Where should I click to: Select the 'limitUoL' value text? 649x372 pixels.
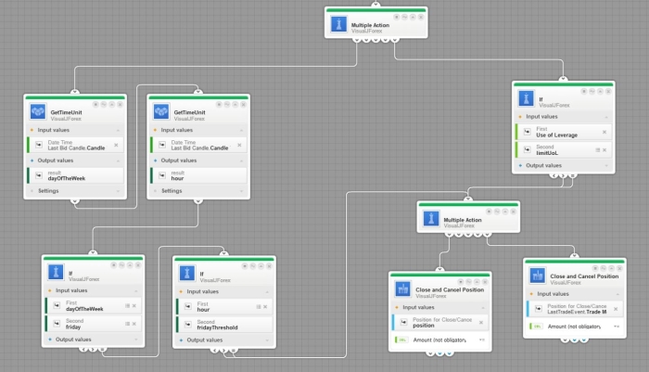tap(547, 153)
